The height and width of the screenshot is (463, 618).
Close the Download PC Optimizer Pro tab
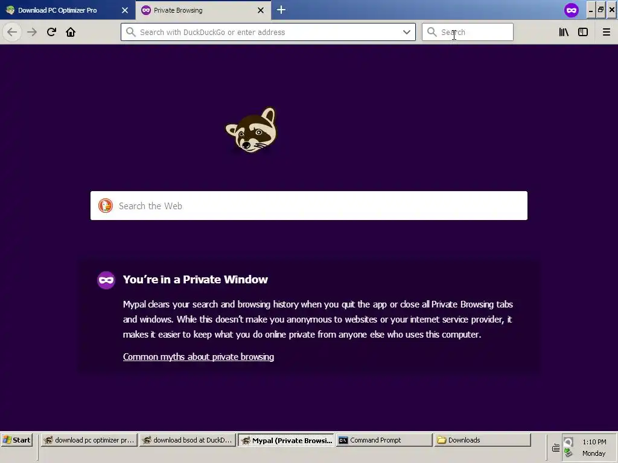(x=125, y=10)
